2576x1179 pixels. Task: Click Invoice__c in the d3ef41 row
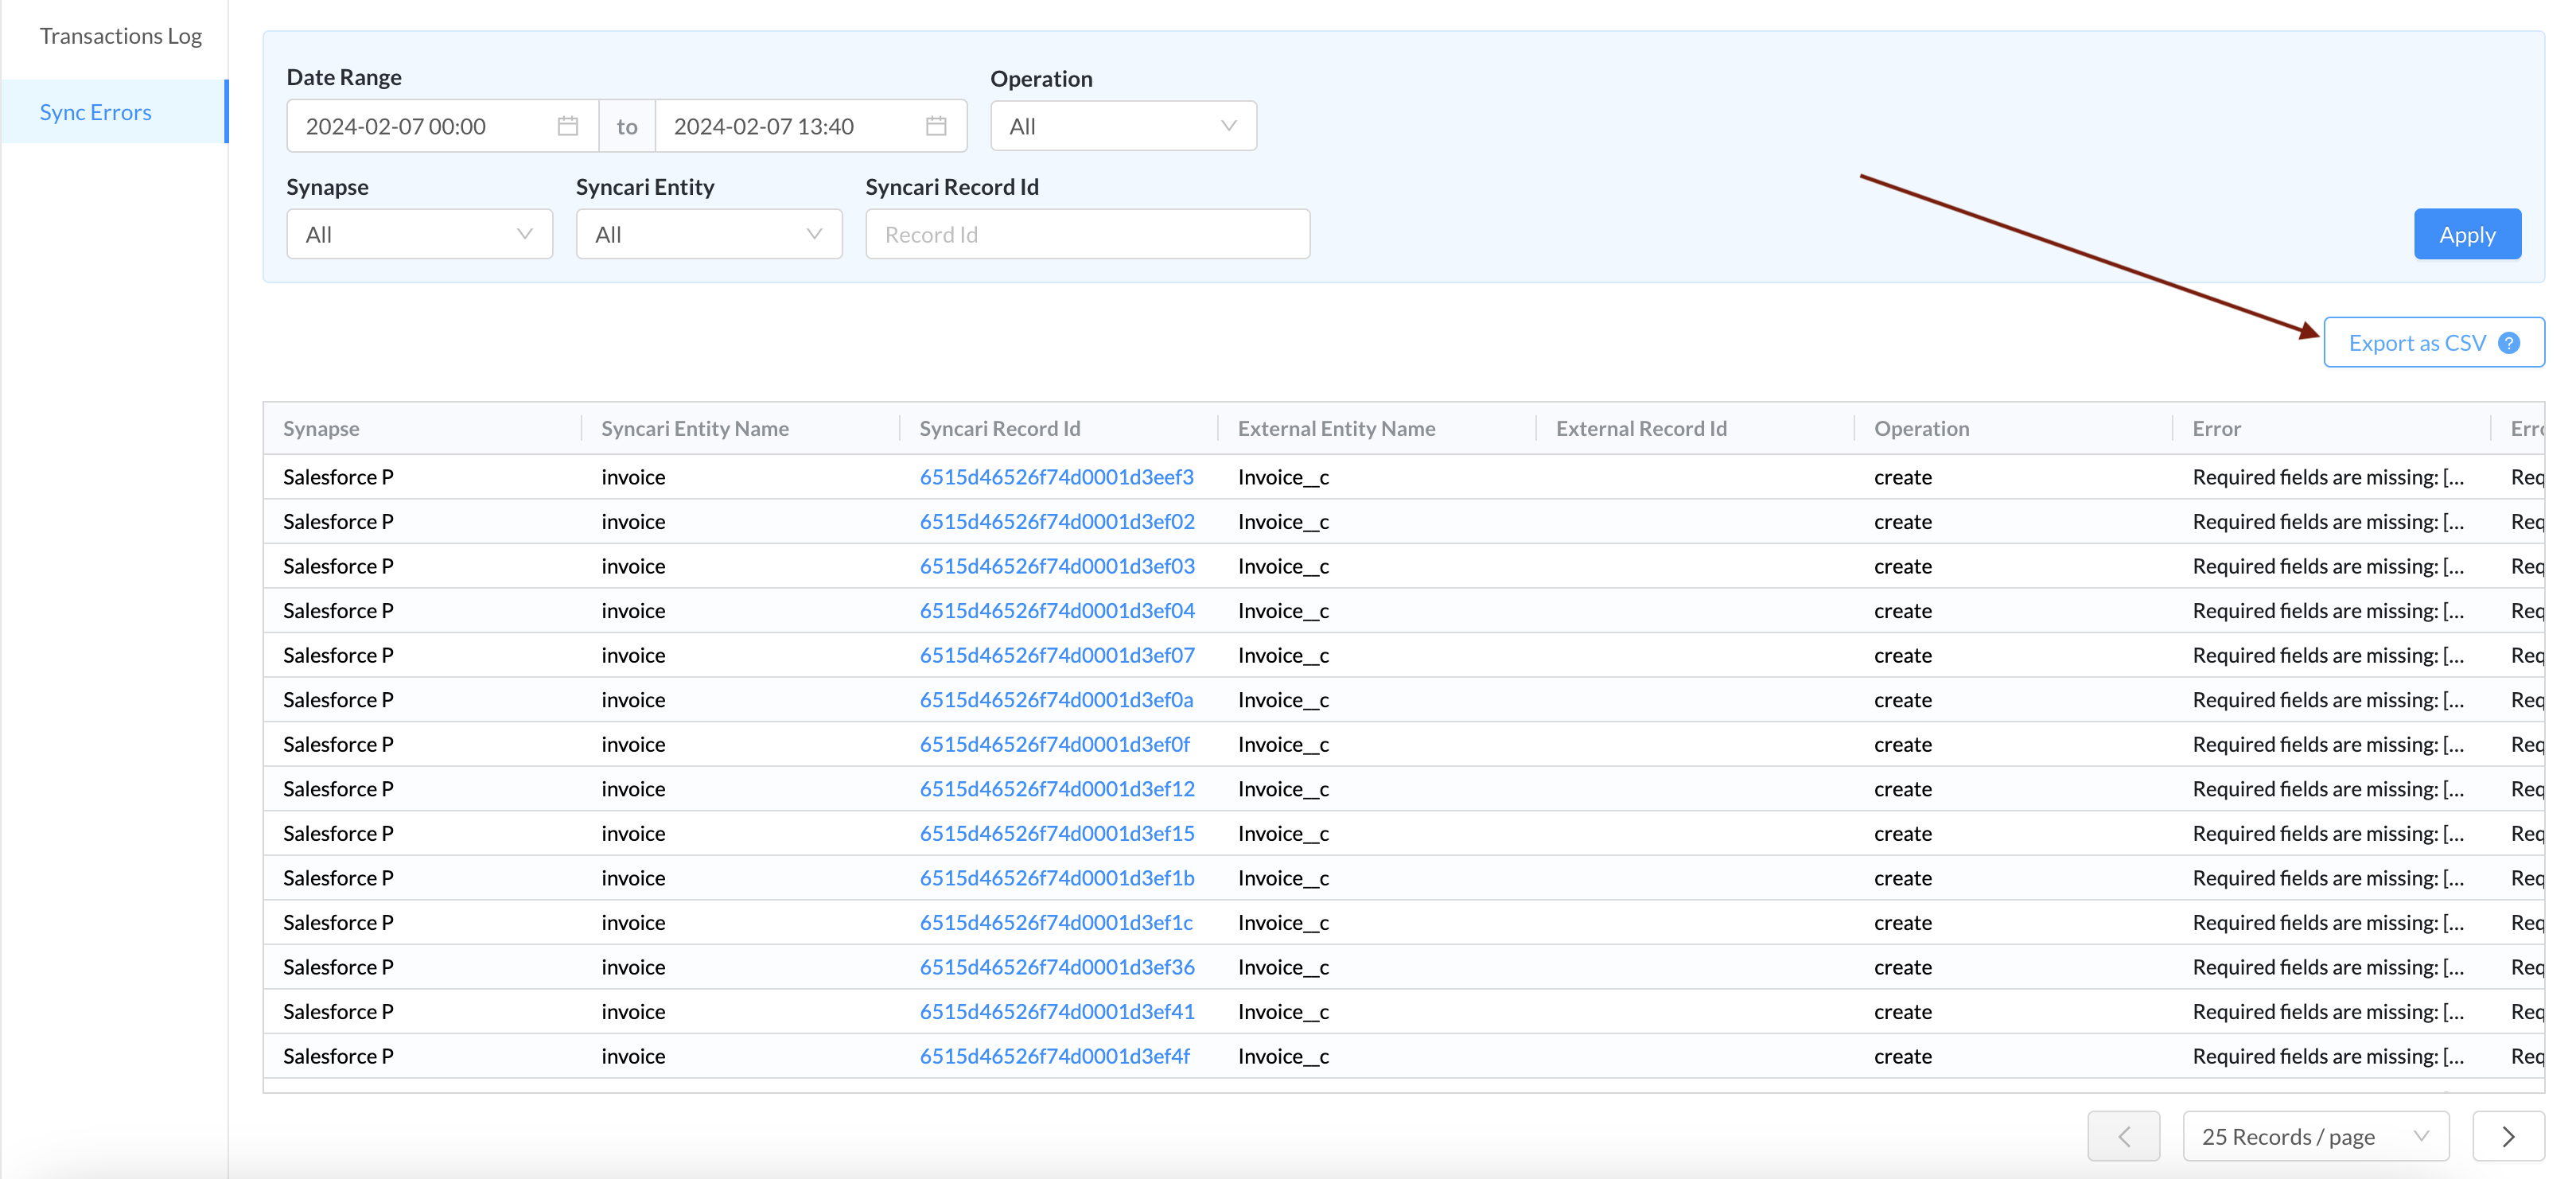(x=1283, y=1011)
